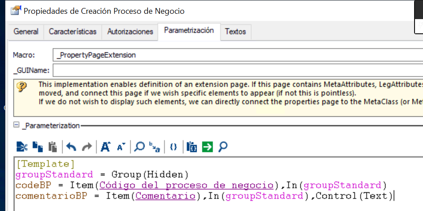Click the grey Redo arrow icon

point(87,147)
